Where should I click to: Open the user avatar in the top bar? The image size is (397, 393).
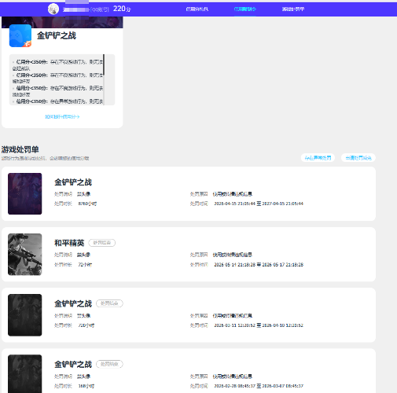(53, 9)
